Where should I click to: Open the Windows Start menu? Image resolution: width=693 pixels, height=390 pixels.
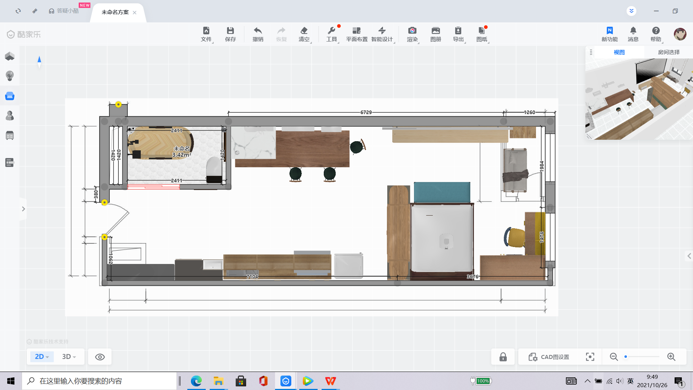click(11, 381)
